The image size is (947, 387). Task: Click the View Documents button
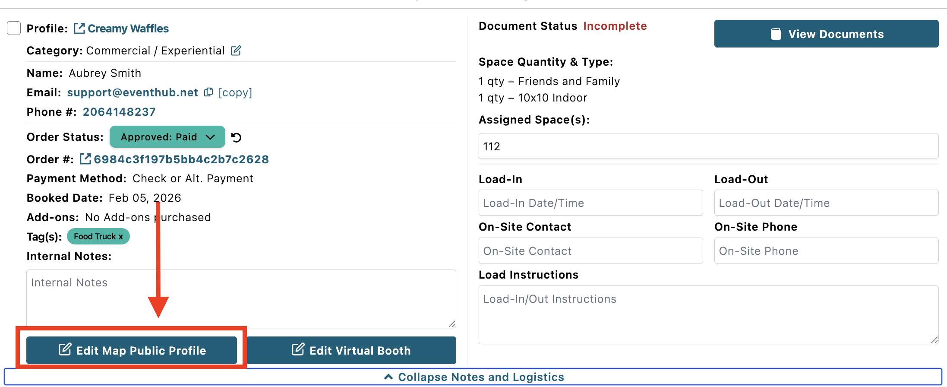pos(826,34)
